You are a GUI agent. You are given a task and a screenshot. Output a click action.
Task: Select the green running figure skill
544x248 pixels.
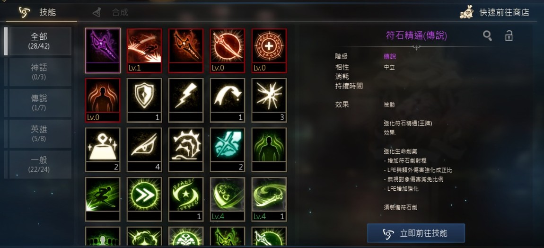(103, 199)
